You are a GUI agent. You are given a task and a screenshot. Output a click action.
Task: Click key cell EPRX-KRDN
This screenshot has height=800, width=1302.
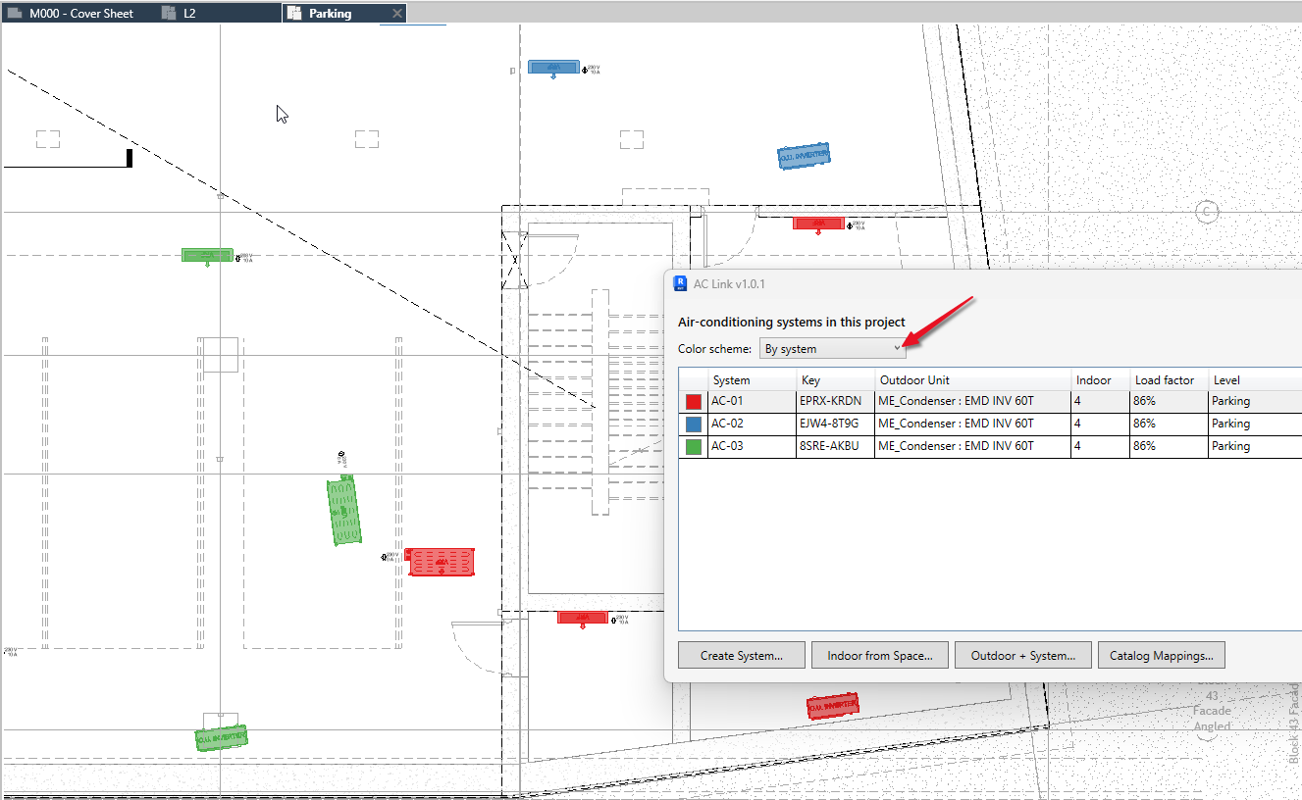835,401
